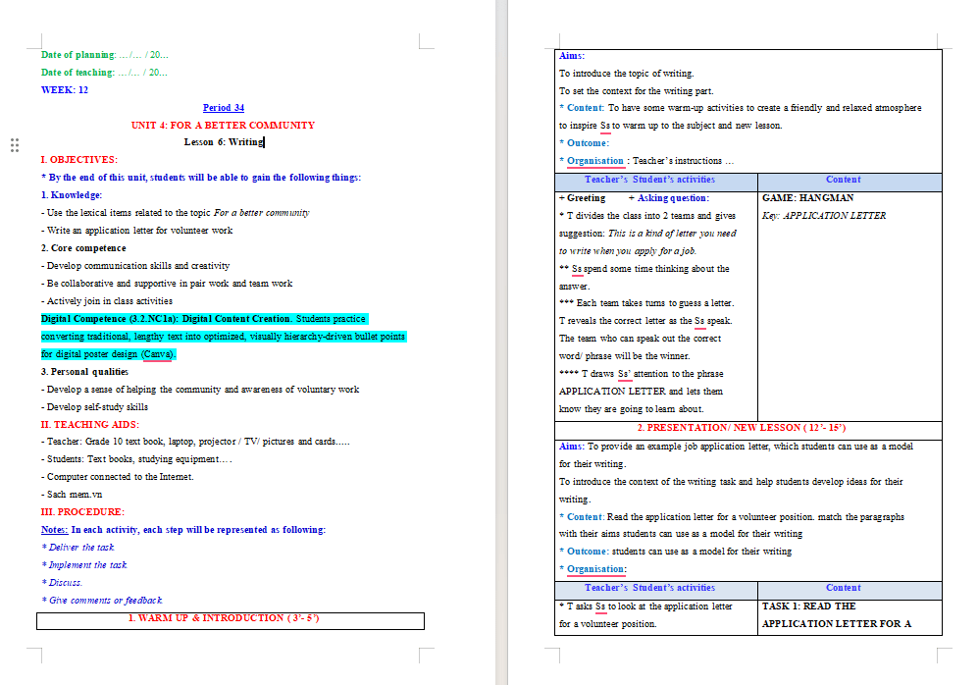Click 'Actively join in class activities' line
Viewport: 979px width, 685px height.
point(106,301)
